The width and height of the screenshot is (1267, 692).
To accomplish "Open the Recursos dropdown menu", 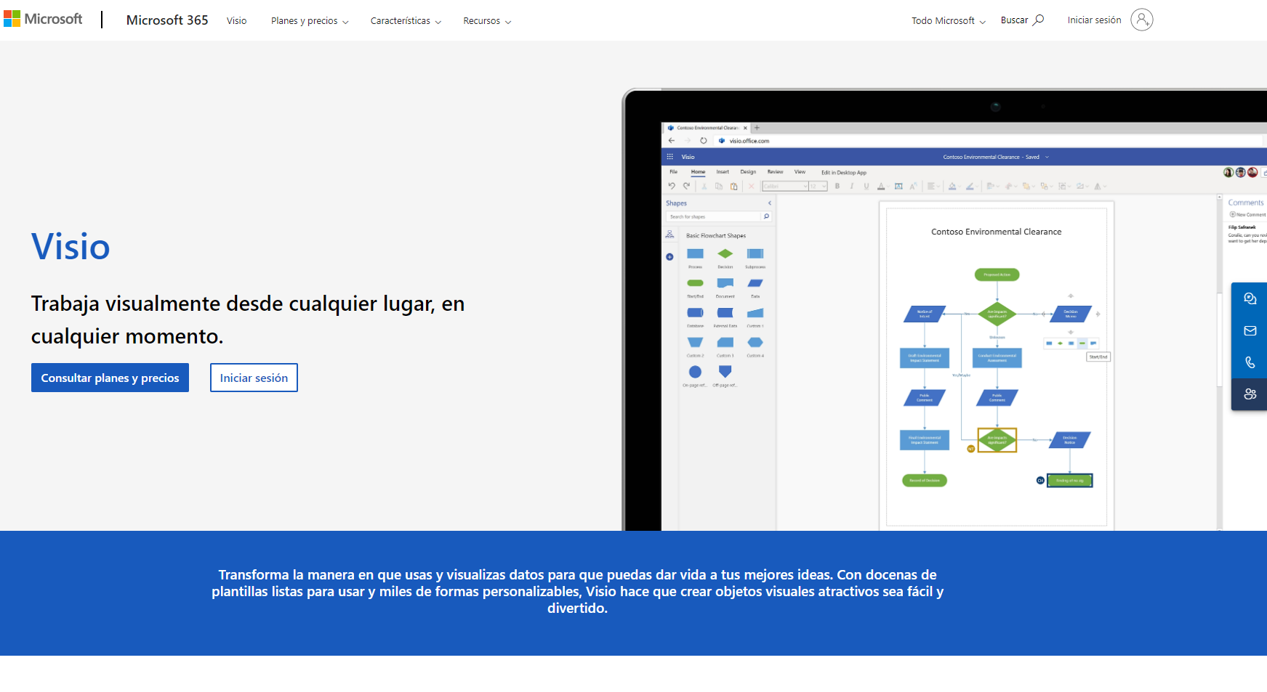I will coord(487,21).
